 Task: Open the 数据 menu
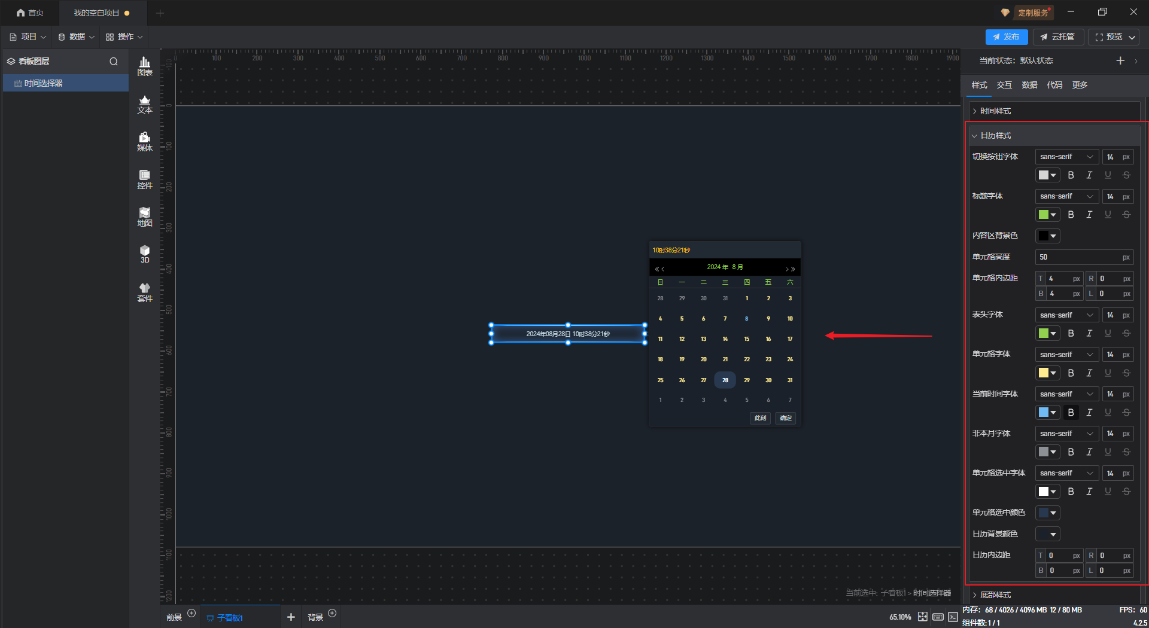click(77, 37)
